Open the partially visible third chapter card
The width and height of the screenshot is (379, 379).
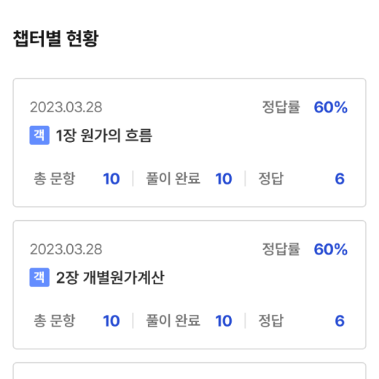189,371
